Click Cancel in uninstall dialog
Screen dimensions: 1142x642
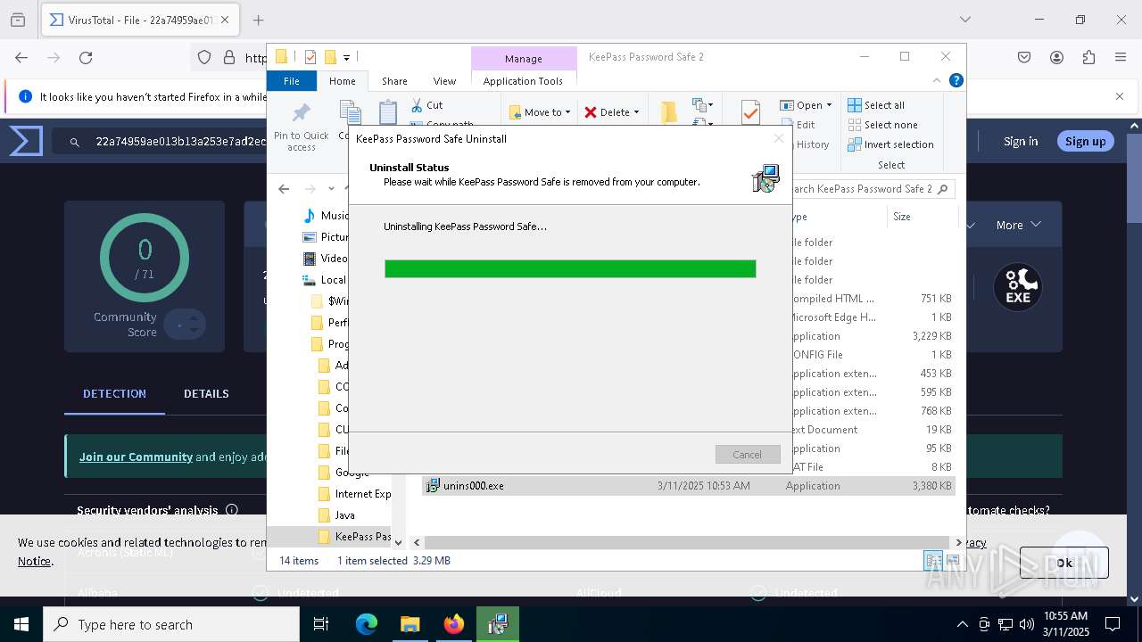pyautogui.click(x=748, y=455)
